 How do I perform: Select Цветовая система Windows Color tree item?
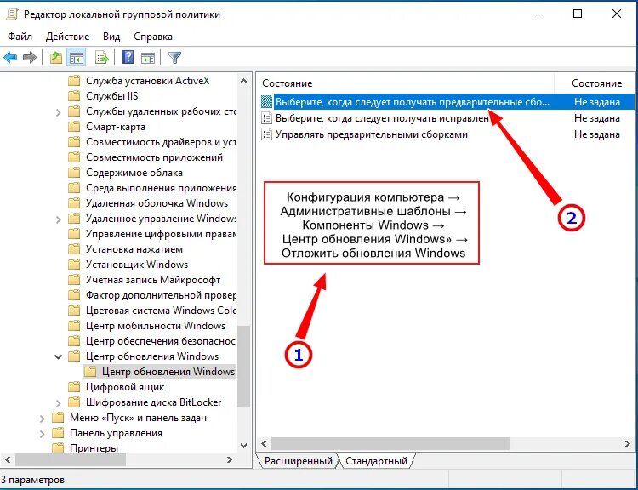click(161, 311)
